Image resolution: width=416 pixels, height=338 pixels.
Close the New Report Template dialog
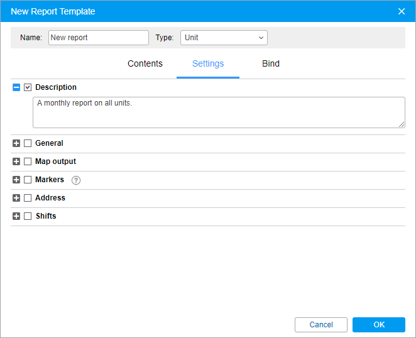[x=402, y=11]
